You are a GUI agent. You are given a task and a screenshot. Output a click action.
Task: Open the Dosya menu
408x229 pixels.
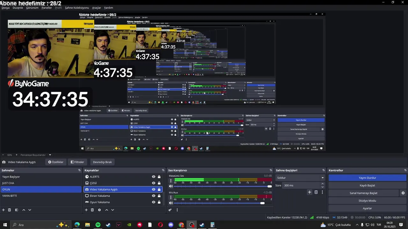(x=6, y=8)
